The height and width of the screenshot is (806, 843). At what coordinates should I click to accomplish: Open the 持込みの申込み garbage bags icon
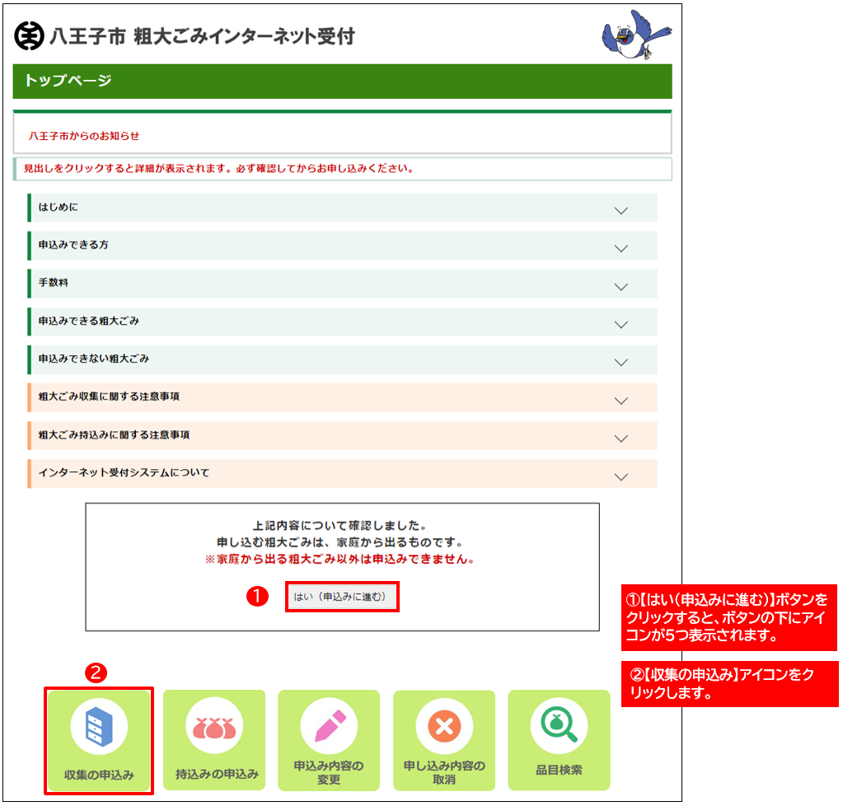pyautogui.click(x=214, y=725)
